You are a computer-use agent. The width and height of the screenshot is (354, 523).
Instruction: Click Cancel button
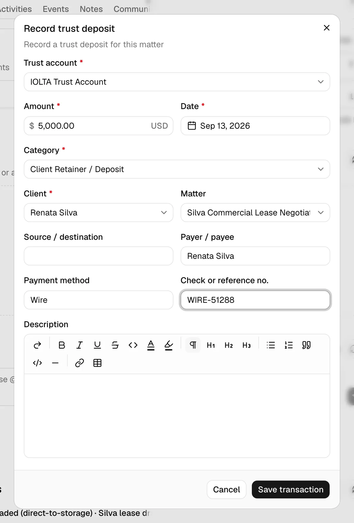(x=227, y=489)
